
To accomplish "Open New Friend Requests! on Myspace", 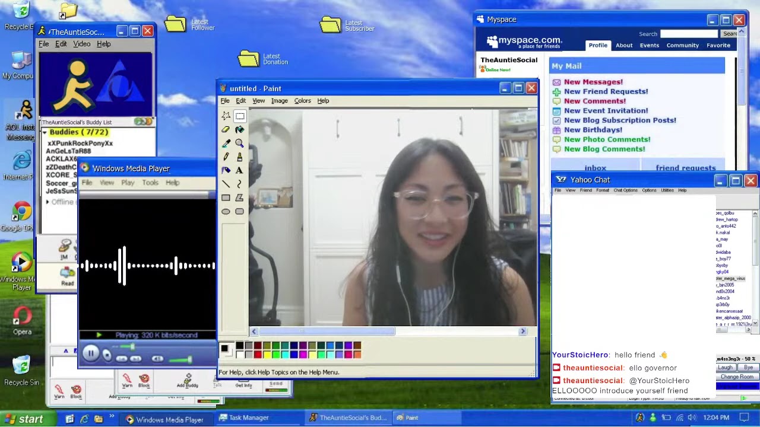I will pos(606,91).
